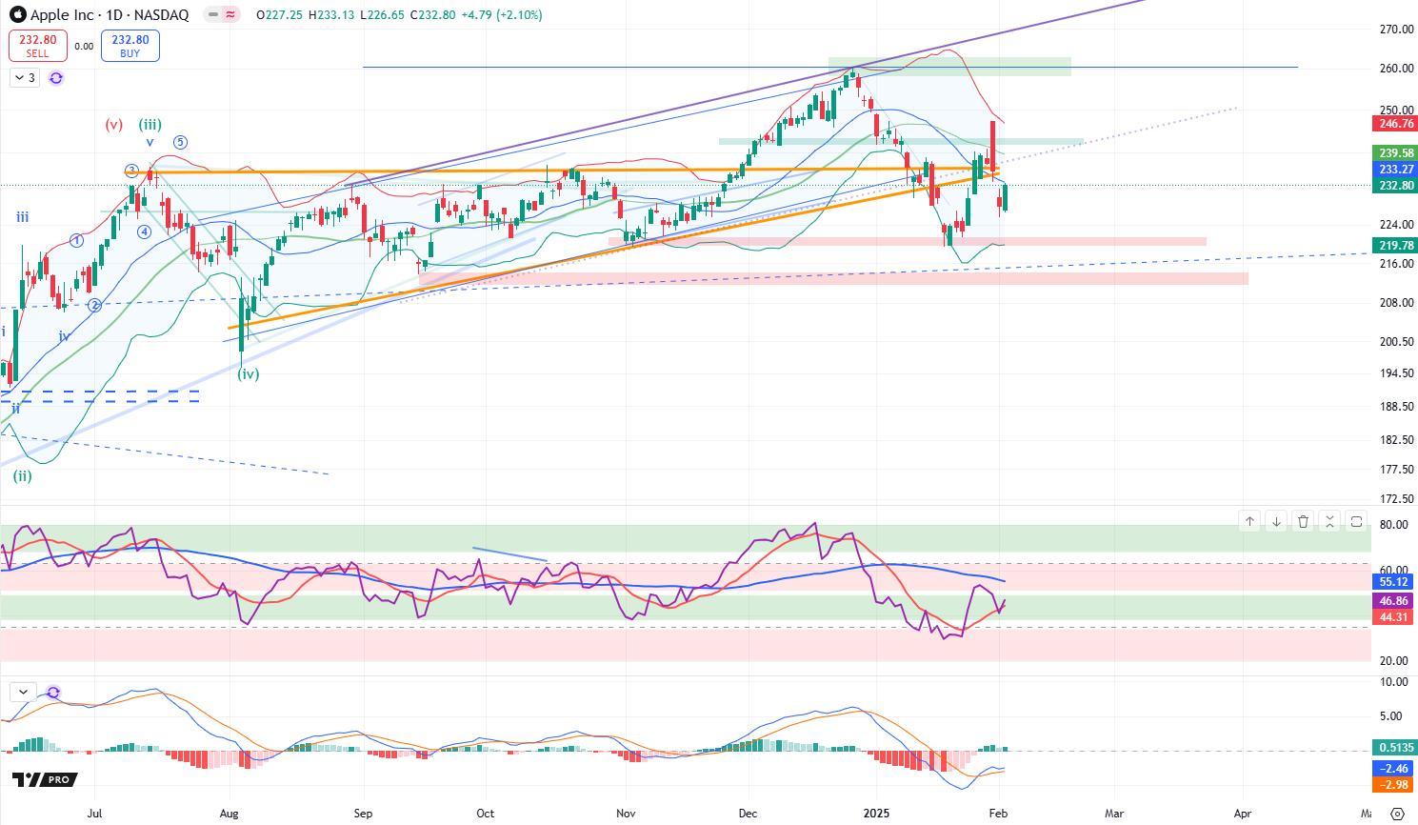Viewport: 1418px width, 825px height.
Task: Select the circled 4 wave label
Action: pyautogui.click(x=144, y=231)
